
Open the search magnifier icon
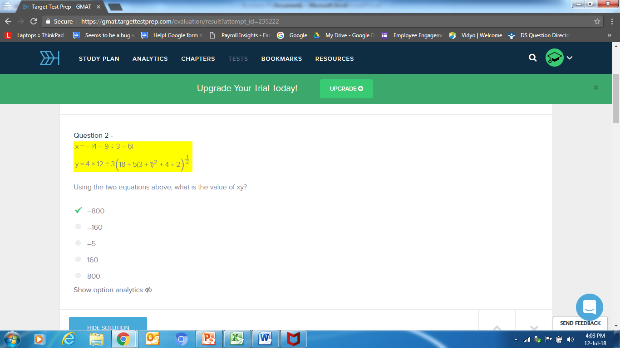(532, 58)
